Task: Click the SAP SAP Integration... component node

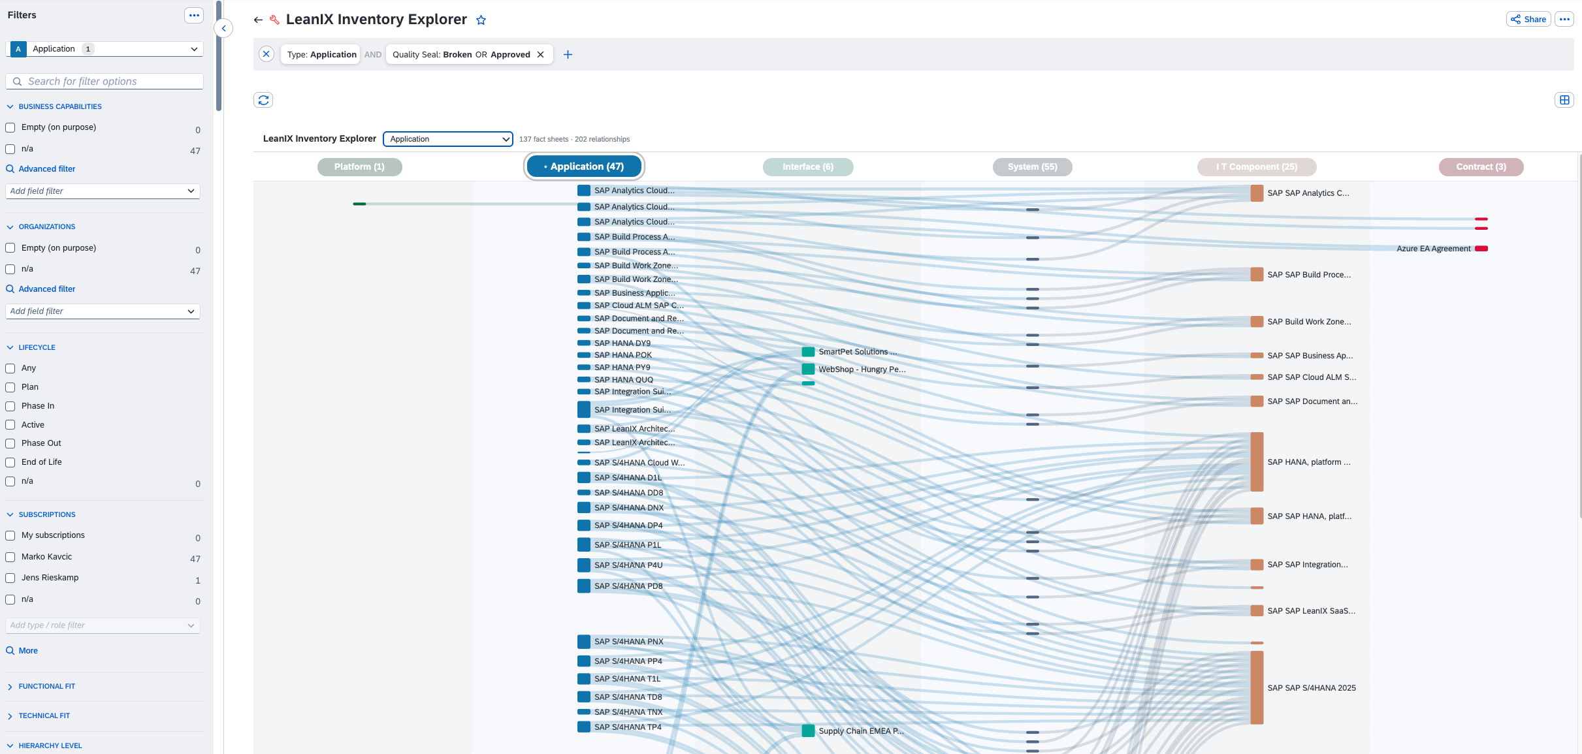Action: point(1257,565)
